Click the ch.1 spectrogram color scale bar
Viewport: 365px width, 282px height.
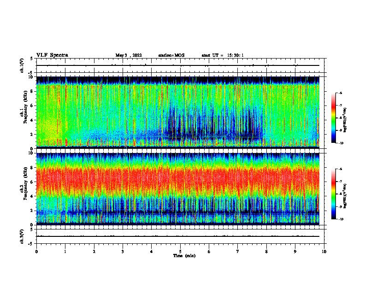click(x=333, y=118)
